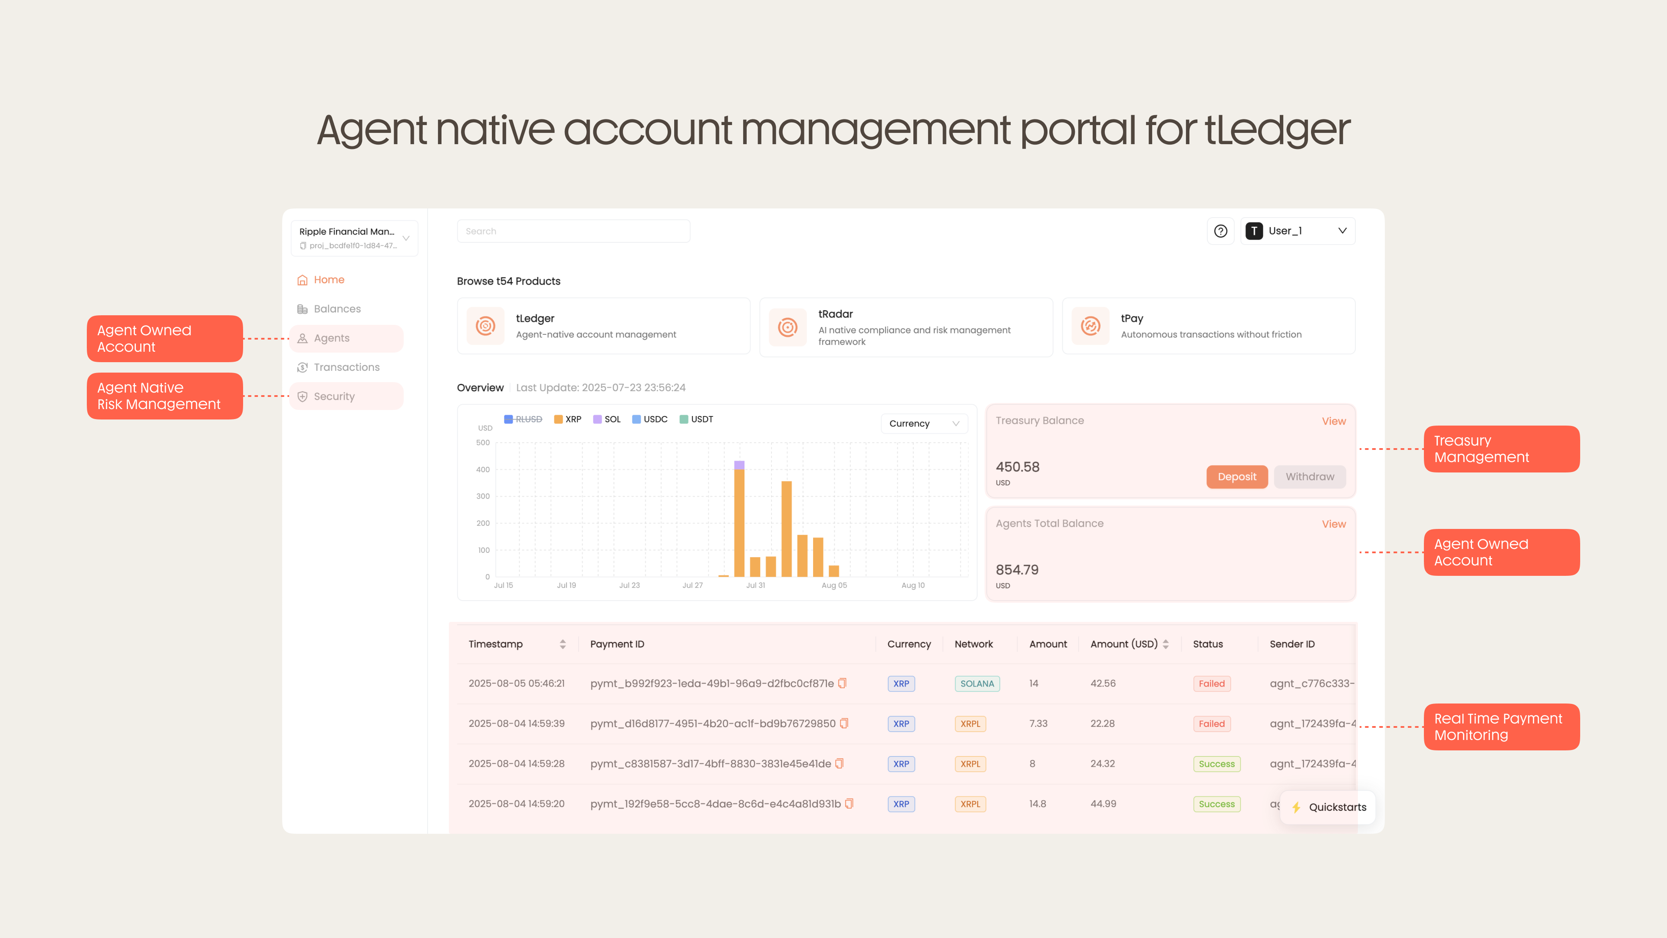Click the SOL purple legend swatch
1667x938 pixels.
pos(597,419)
